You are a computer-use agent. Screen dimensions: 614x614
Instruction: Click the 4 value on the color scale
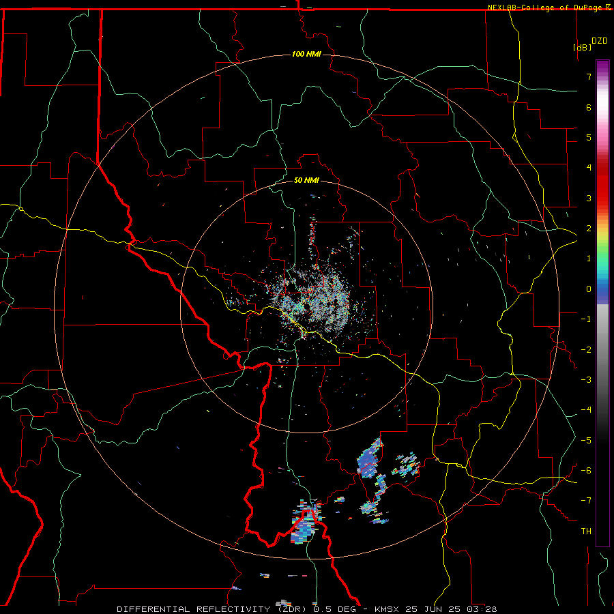pyautogui.click(x=589, y=168)
